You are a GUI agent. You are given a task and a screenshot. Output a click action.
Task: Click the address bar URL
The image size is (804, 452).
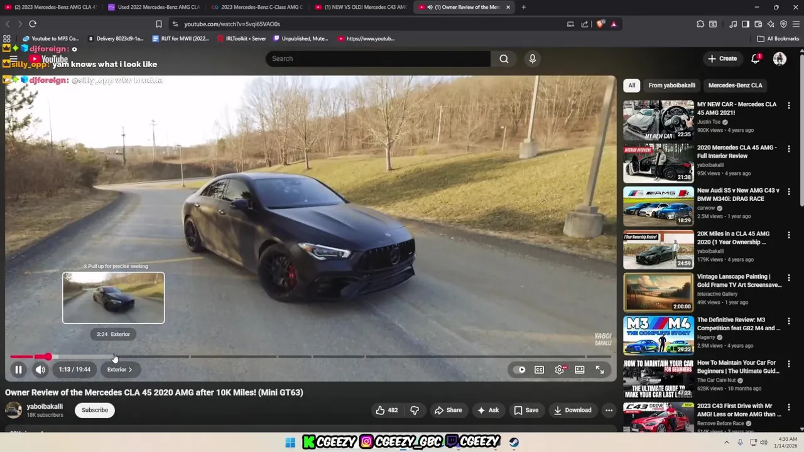click(232, 24)
